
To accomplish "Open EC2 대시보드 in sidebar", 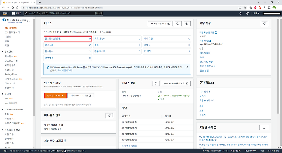I will coord(11,28).
